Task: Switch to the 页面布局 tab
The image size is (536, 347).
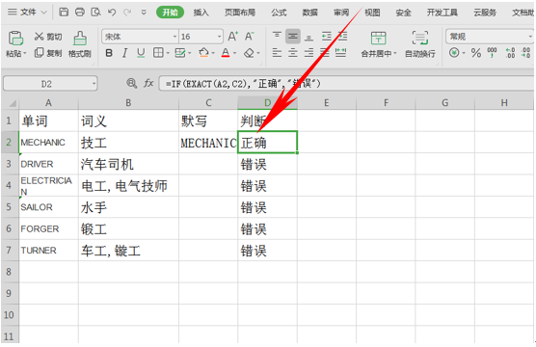Action: click(240, 13)
